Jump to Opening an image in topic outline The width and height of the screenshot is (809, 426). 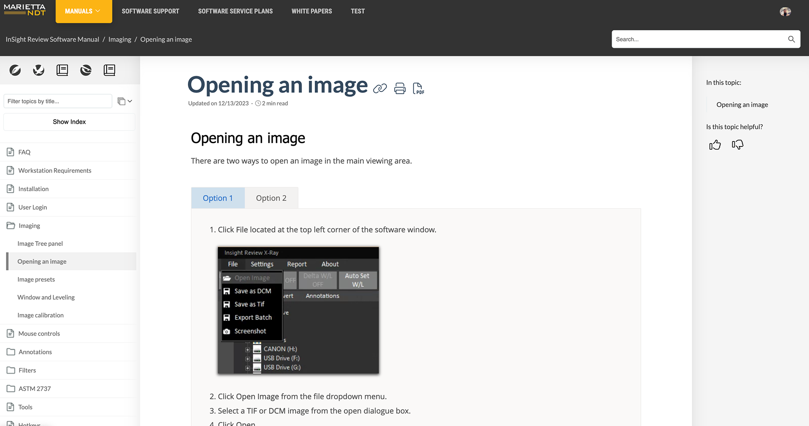[x=742, y=104]
